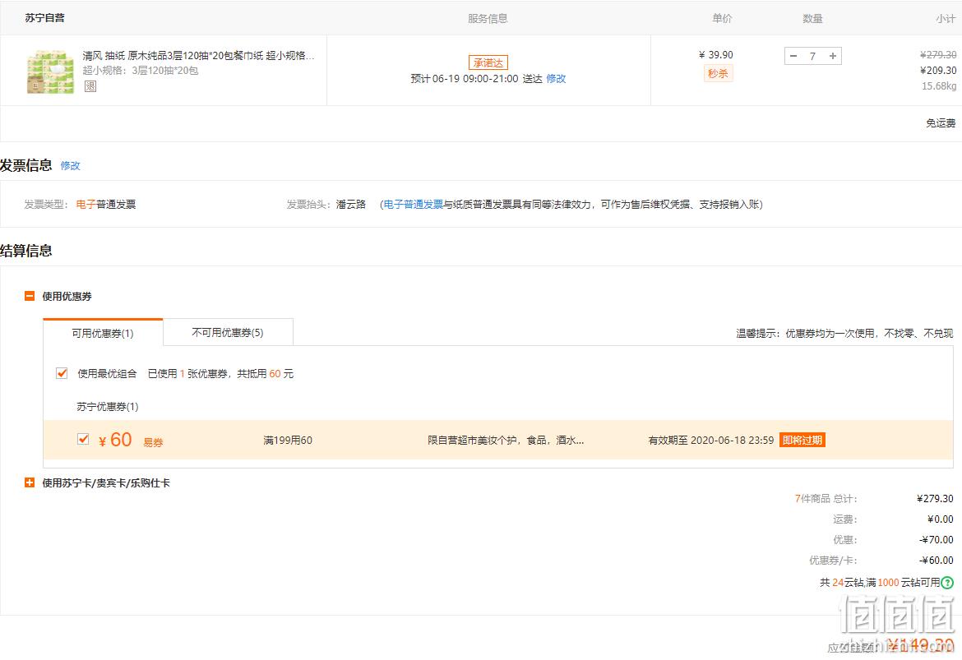Image resolution: width=962 pixels, height=660 pixels.
Task: Open the 电子普通发票 explanation link
Action: click(x=414, y=205)
